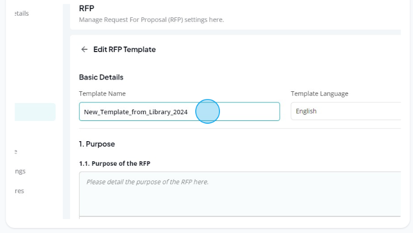Click the 'Template Language' label

[x=319, y=94]
